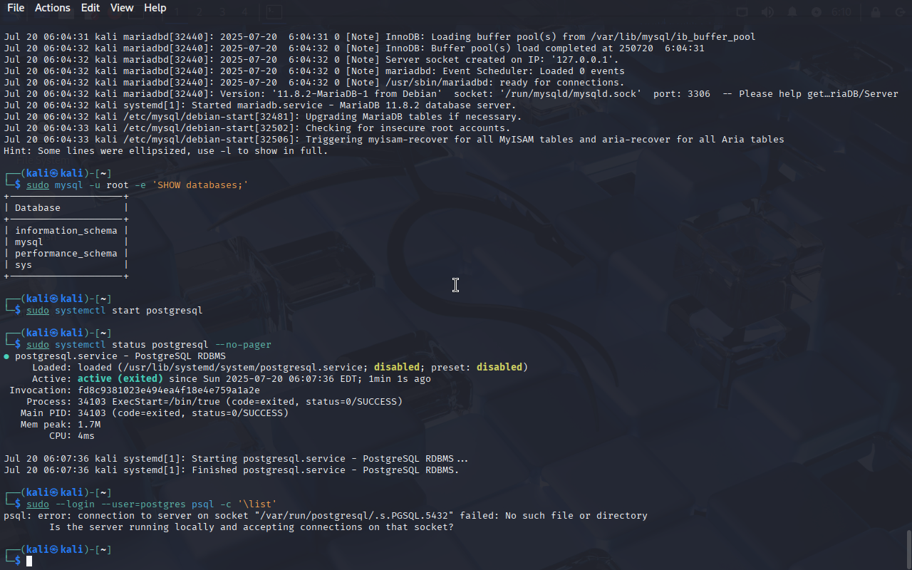Click the 'Main PID: 34103' line
The width and height of the screenshot is (912, 570).
pos(155,413)
